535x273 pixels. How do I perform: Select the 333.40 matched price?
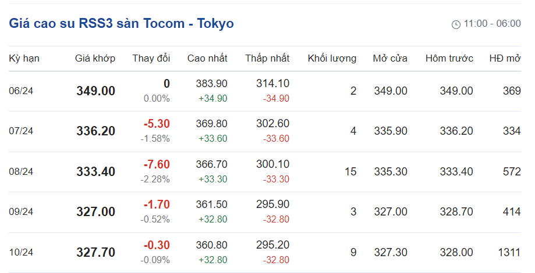point(96,172)
